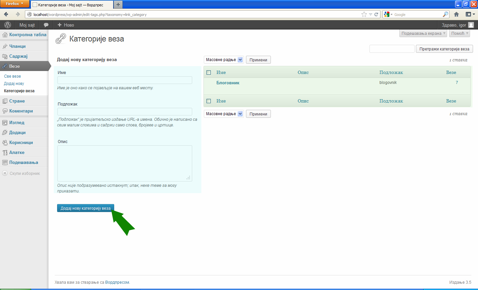Viewport: 478px width, 290px height.
Task: Sort by Опис in header row
Action: tap(303, 72)
